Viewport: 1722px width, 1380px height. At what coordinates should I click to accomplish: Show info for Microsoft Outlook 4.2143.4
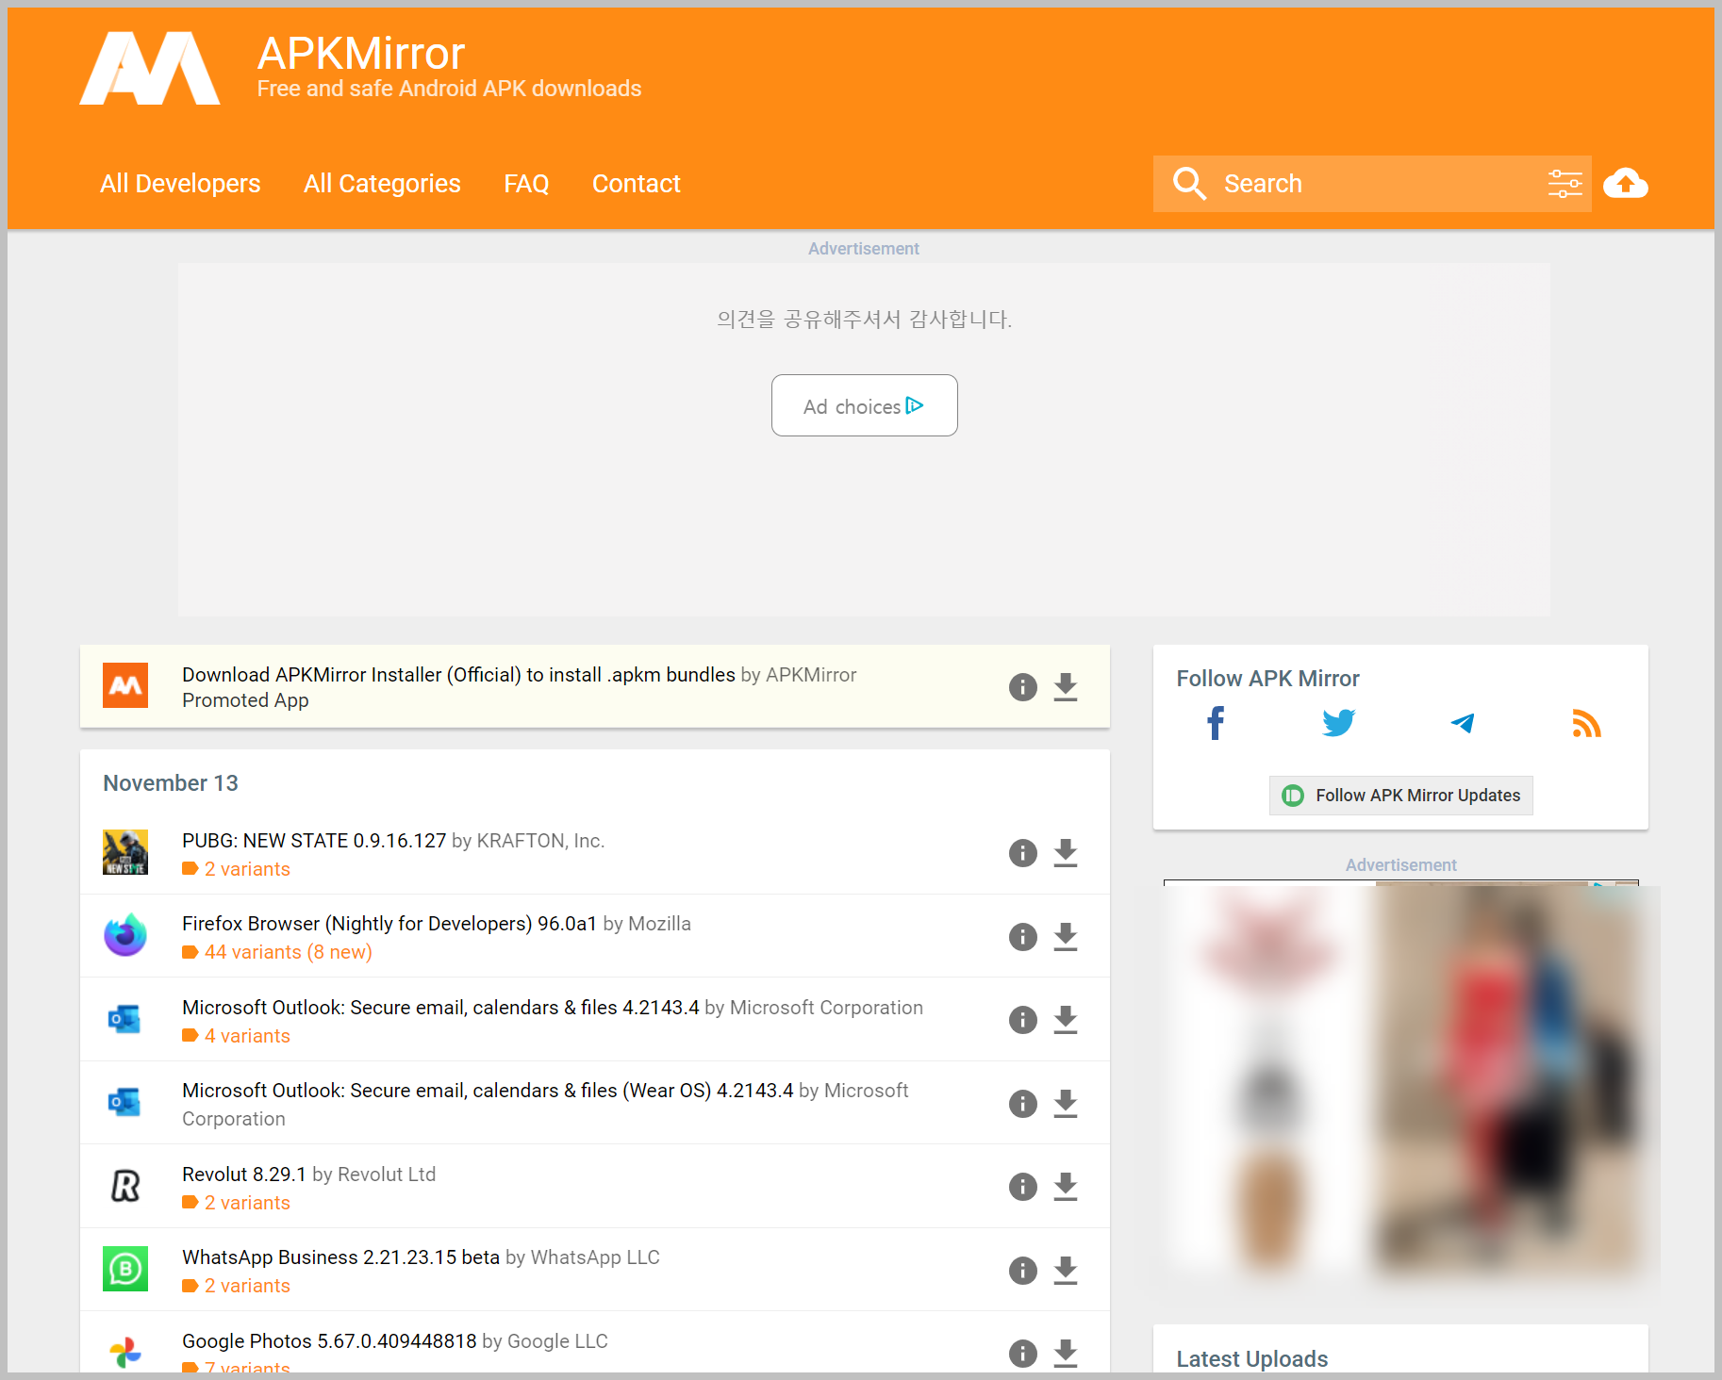(1023, 1020)
